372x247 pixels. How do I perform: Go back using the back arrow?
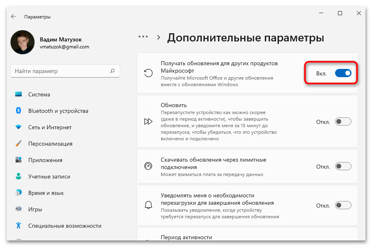[x=14, y=17]
